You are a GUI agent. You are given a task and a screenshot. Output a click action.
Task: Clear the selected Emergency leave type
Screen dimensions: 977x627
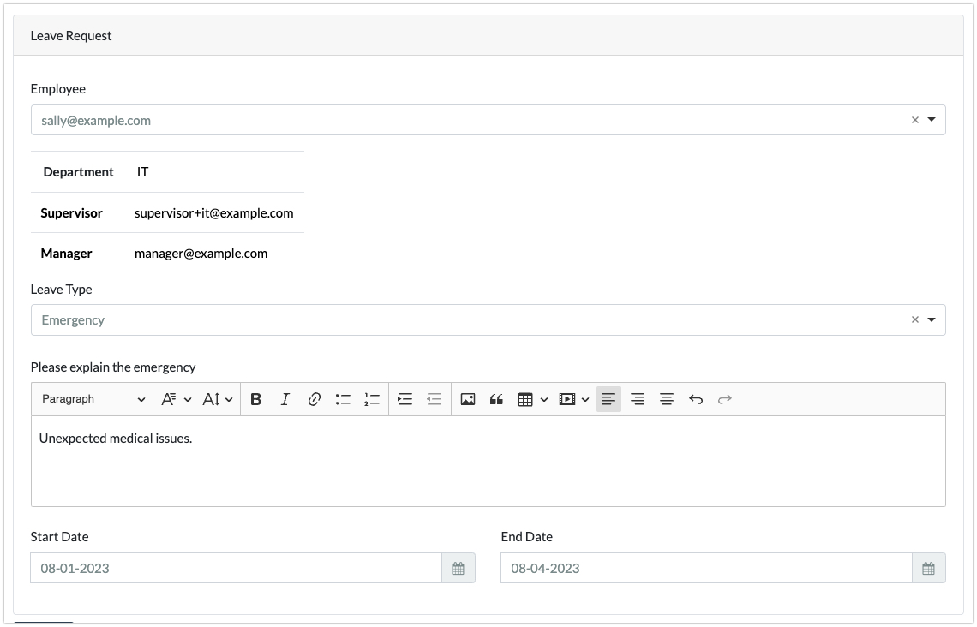click(914, 320)
